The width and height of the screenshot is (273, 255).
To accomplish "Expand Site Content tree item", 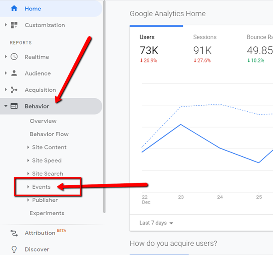I will click(x=47, y=147).
